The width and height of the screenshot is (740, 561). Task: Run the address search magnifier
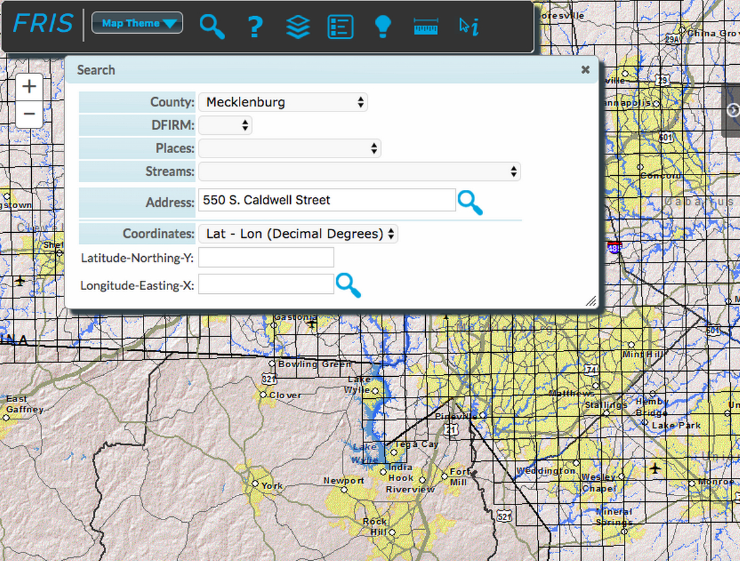470,202
